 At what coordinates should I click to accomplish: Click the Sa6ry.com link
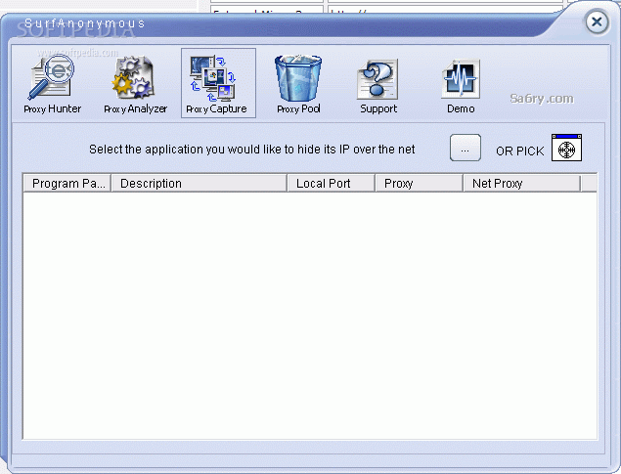pos(542,98)
